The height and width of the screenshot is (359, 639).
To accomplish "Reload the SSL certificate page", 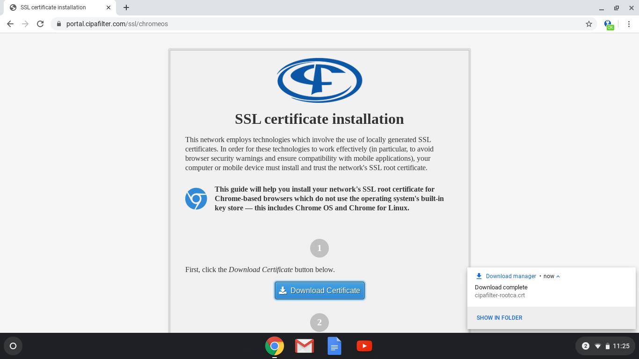I will (40, 23).
